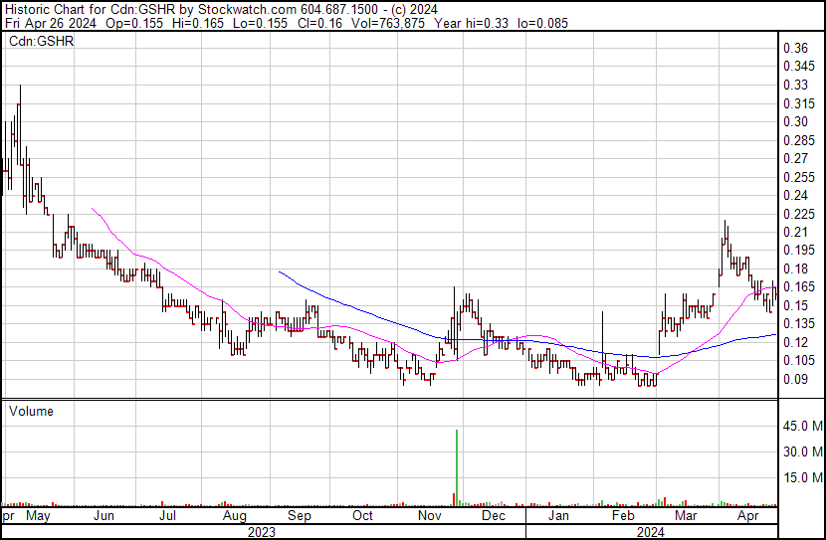
Task: Select the Nov month label on time axis
Action: pos(430,517)
